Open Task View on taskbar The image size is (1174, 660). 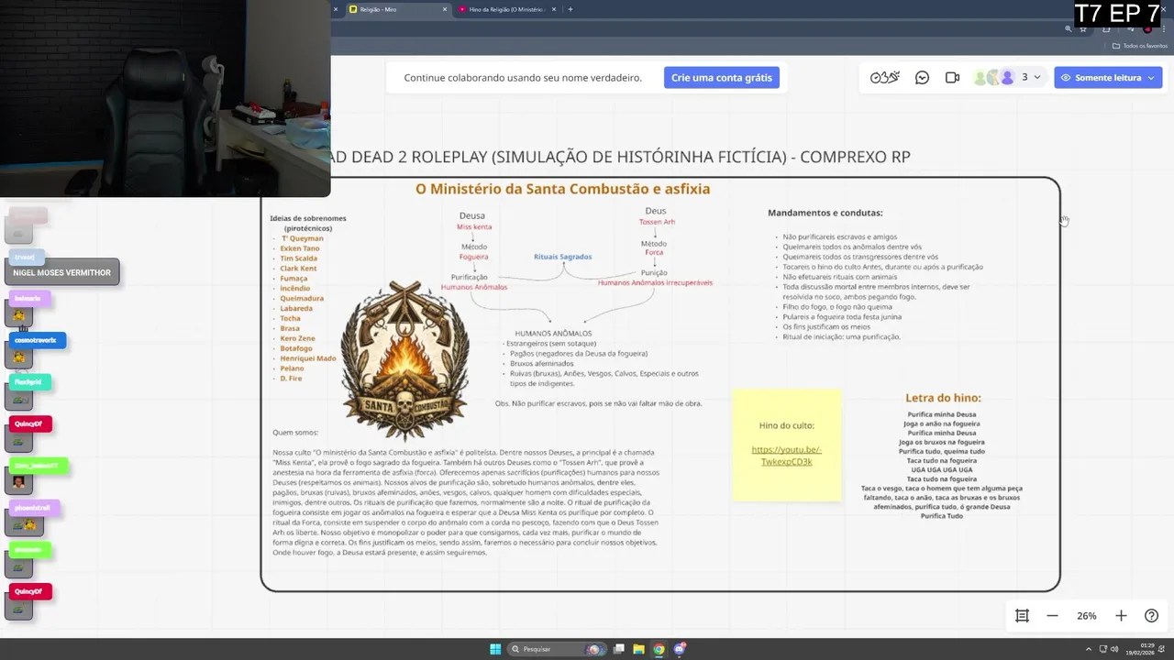click(620, 649)
